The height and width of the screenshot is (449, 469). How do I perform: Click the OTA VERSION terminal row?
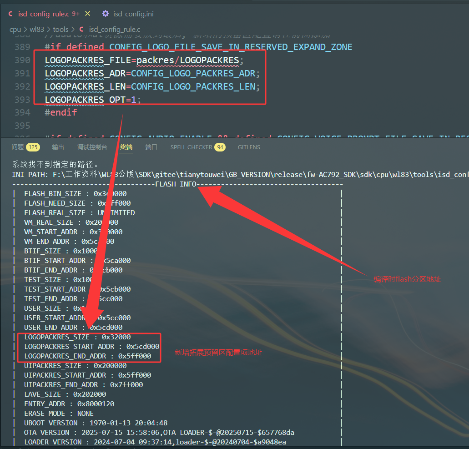pos(159,433)
